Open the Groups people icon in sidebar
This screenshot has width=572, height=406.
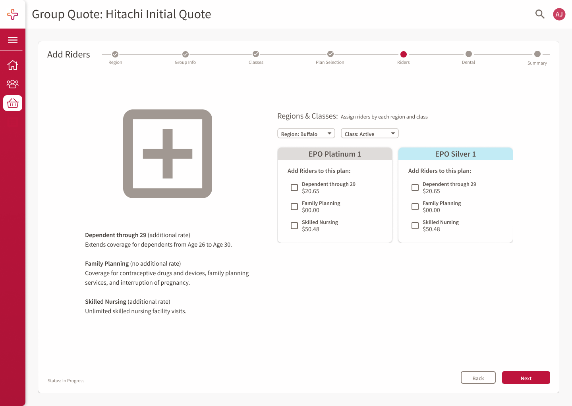(x=13, y=84)
